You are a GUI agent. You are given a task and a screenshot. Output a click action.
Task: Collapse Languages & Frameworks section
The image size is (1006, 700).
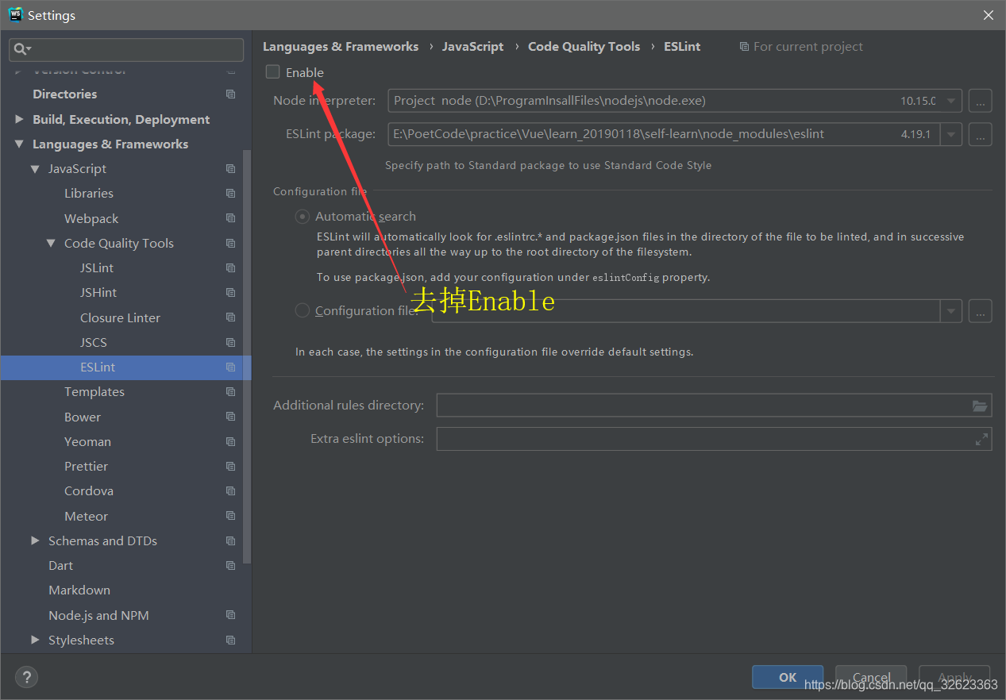point(20,144)
